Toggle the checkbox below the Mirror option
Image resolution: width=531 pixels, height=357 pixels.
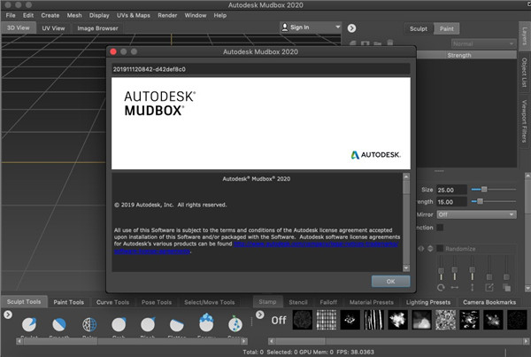tap(440, 226)
